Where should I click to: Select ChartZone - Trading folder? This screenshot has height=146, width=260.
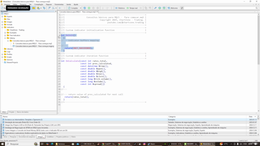point(17,30)
